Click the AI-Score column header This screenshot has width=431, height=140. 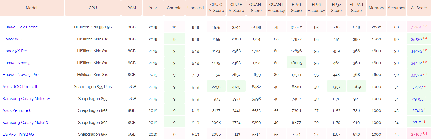click(x=419, y=8)
